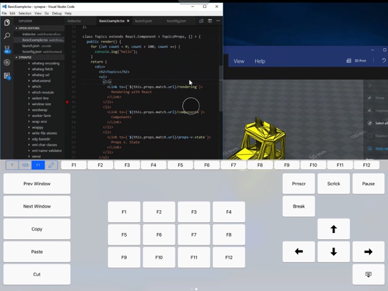The width and height of the screenshot is (388, 291).
Task: Tap the Cut button
Action: (x=37, y=275)
